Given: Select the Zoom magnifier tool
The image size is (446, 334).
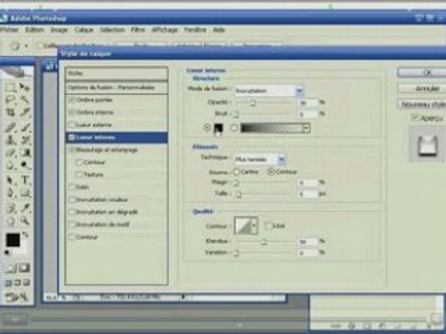Looking at the screenshot, I should pos(25,221).
